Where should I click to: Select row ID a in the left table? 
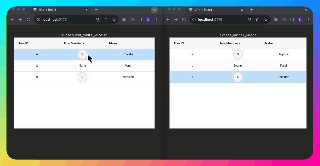point(37,54)
